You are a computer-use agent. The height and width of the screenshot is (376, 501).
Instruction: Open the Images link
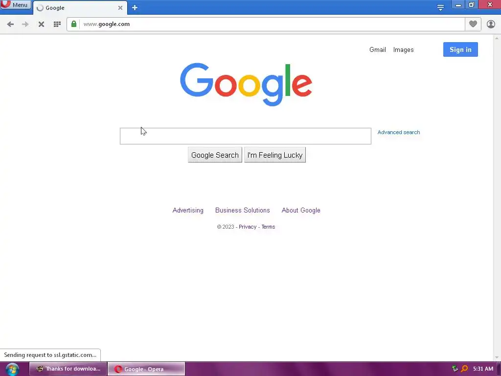[x=403, y=49]
